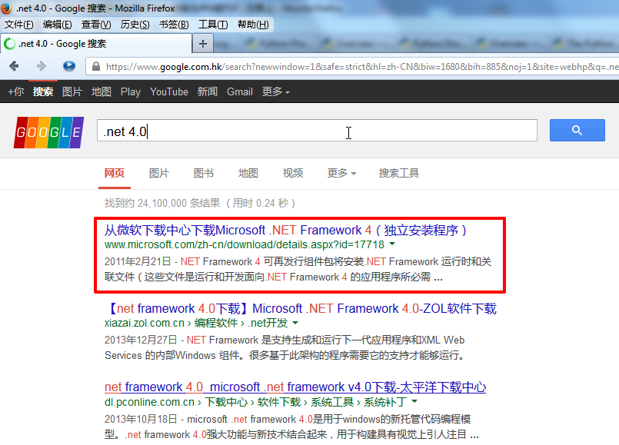The image size is (619, 445).
Task: Click +你 in the black bar
Action: 16,91
